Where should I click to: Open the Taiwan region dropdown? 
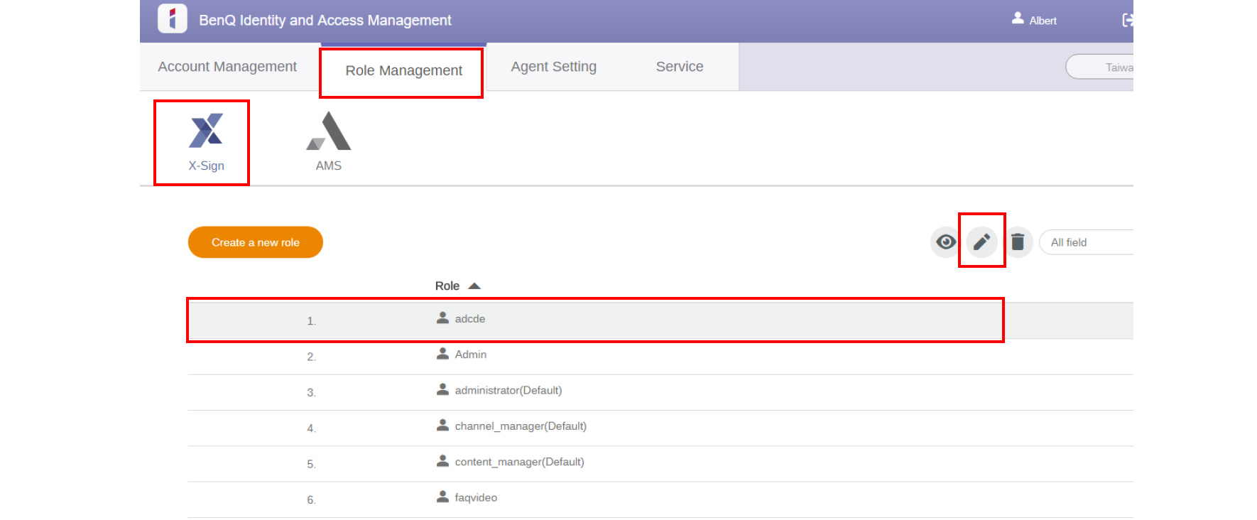pyautogui.click(x=1101, y=67)
